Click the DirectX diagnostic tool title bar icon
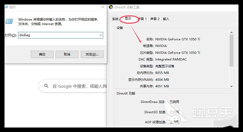This screenshot has height=132, width=243. pyautogui.click(x=111, y=7)
